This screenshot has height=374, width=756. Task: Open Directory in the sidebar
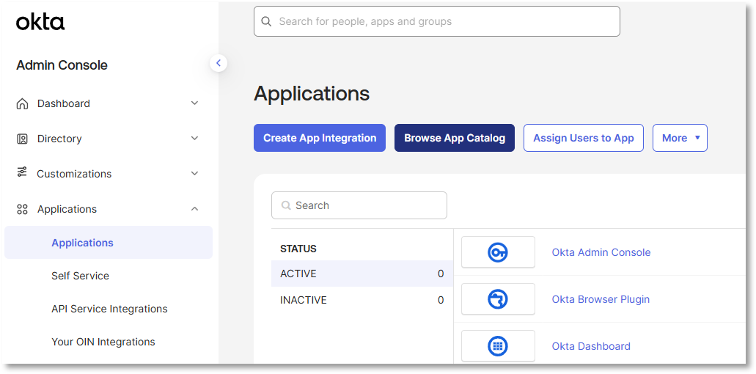59,139
